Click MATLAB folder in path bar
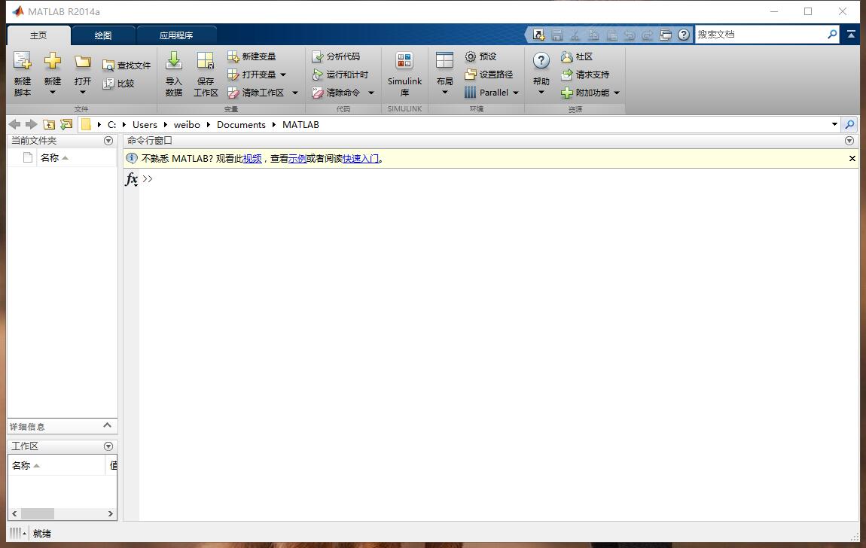 coord(301,125)
